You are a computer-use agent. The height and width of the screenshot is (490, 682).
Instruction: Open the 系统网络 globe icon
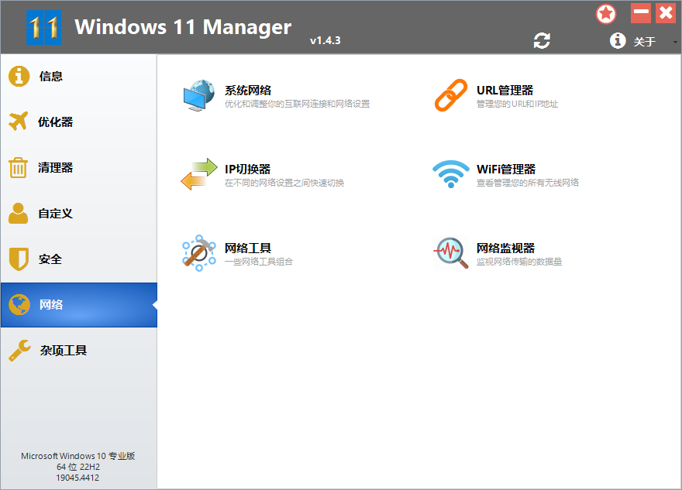click(198, 94)
